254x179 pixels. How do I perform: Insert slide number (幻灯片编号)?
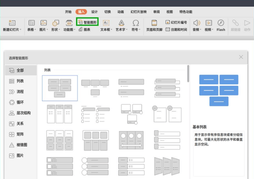tap(176, 22)
